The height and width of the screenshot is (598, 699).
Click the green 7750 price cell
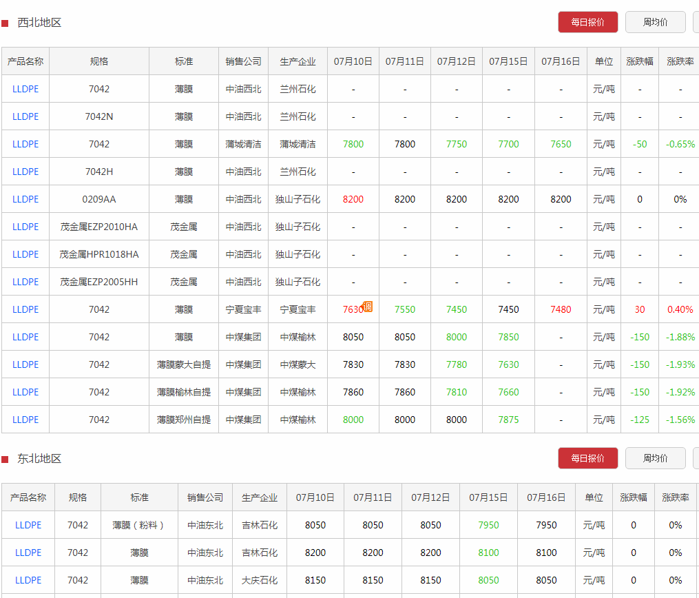tap(457, 145)
